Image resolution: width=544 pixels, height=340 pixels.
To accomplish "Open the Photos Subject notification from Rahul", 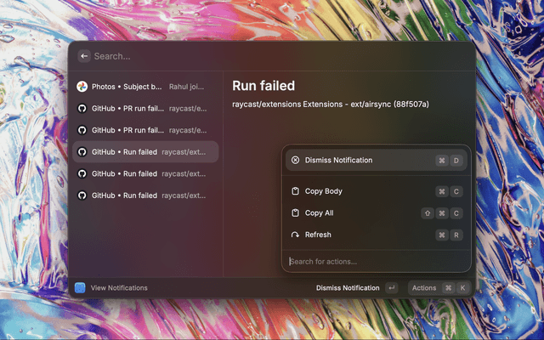I will [144, 87].
